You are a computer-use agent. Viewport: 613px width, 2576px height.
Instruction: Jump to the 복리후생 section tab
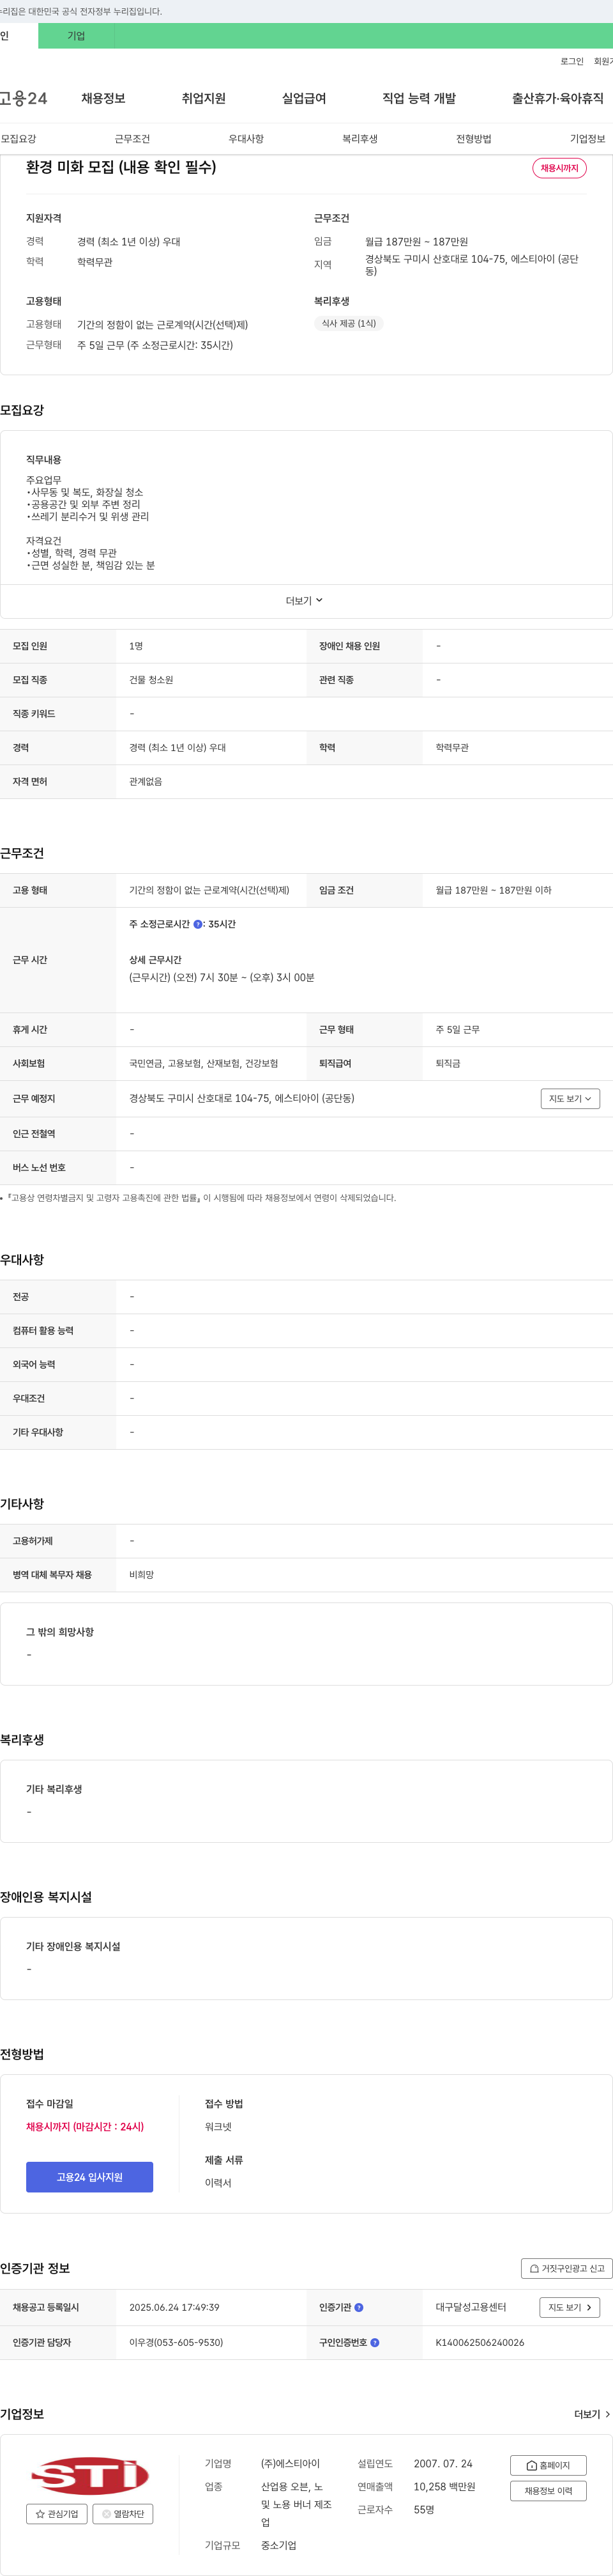(359, 139)
